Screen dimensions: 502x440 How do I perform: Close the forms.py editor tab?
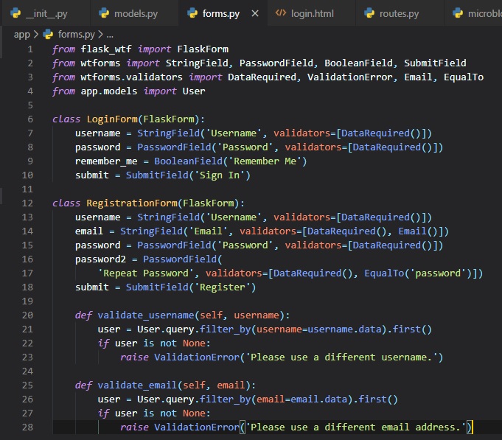click(x=255, y=13)
